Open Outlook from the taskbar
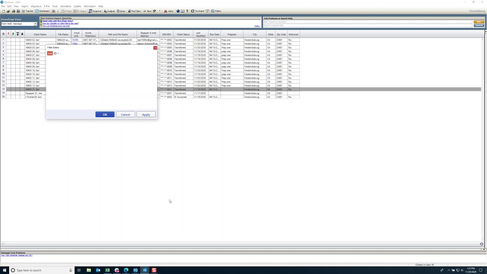Viewport: 487px width, 274px height. (98, 270)
